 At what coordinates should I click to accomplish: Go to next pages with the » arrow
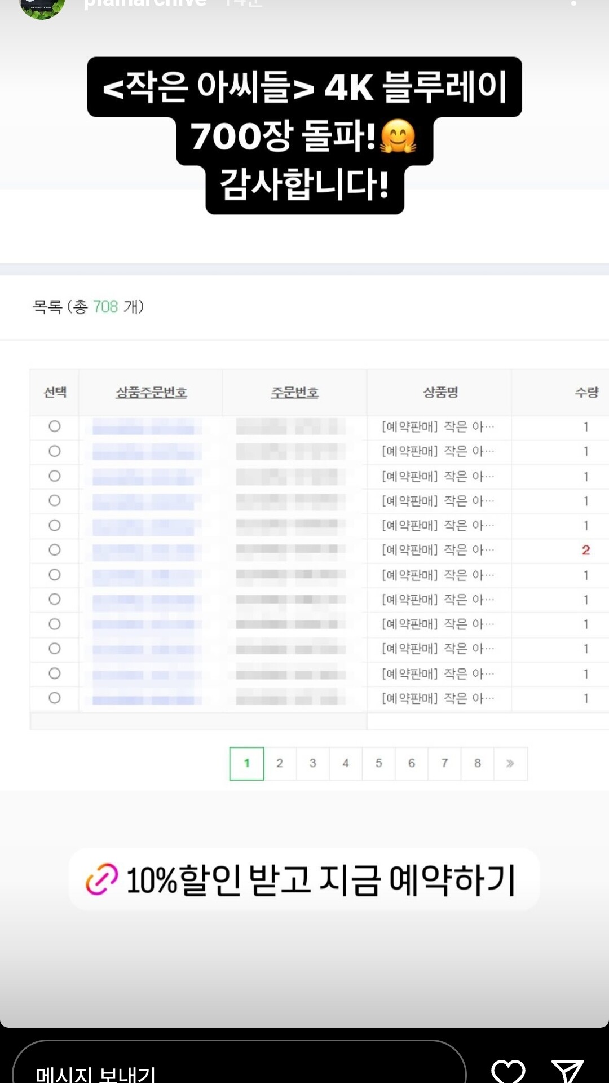point(510,764)
